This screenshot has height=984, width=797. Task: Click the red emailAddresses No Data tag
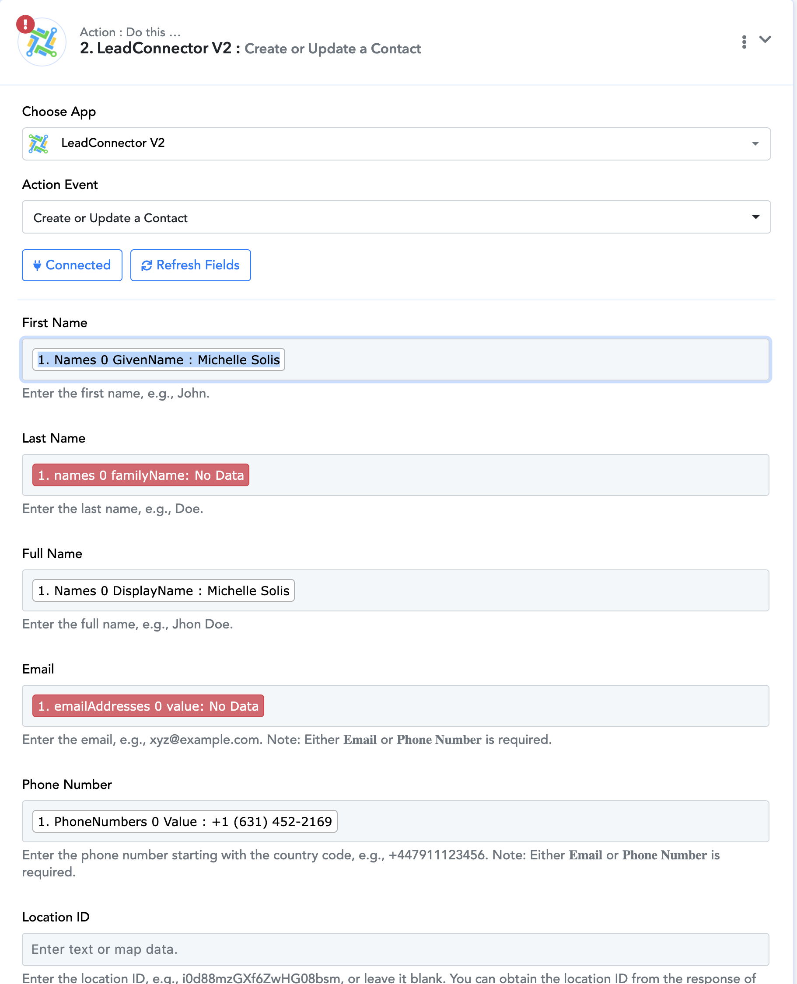[148, 706]
